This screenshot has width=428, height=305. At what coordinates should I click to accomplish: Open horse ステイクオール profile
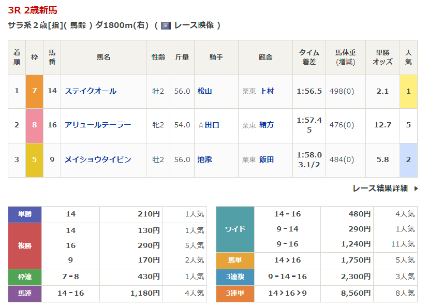91,91
